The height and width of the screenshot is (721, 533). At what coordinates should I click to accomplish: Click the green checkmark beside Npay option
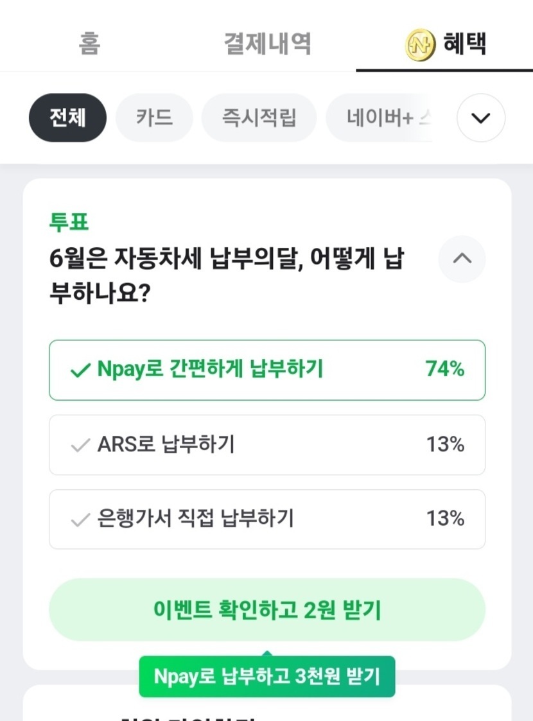(80, 370)
